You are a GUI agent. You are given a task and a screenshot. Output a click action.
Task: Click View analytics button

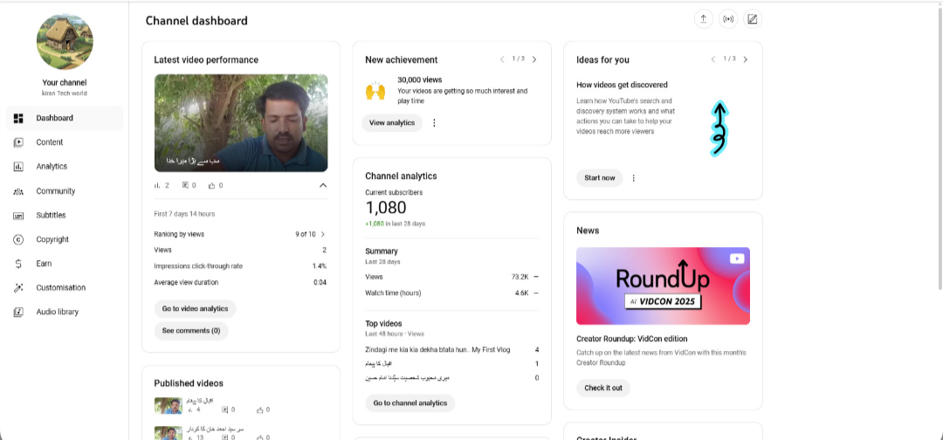(392, 122)
